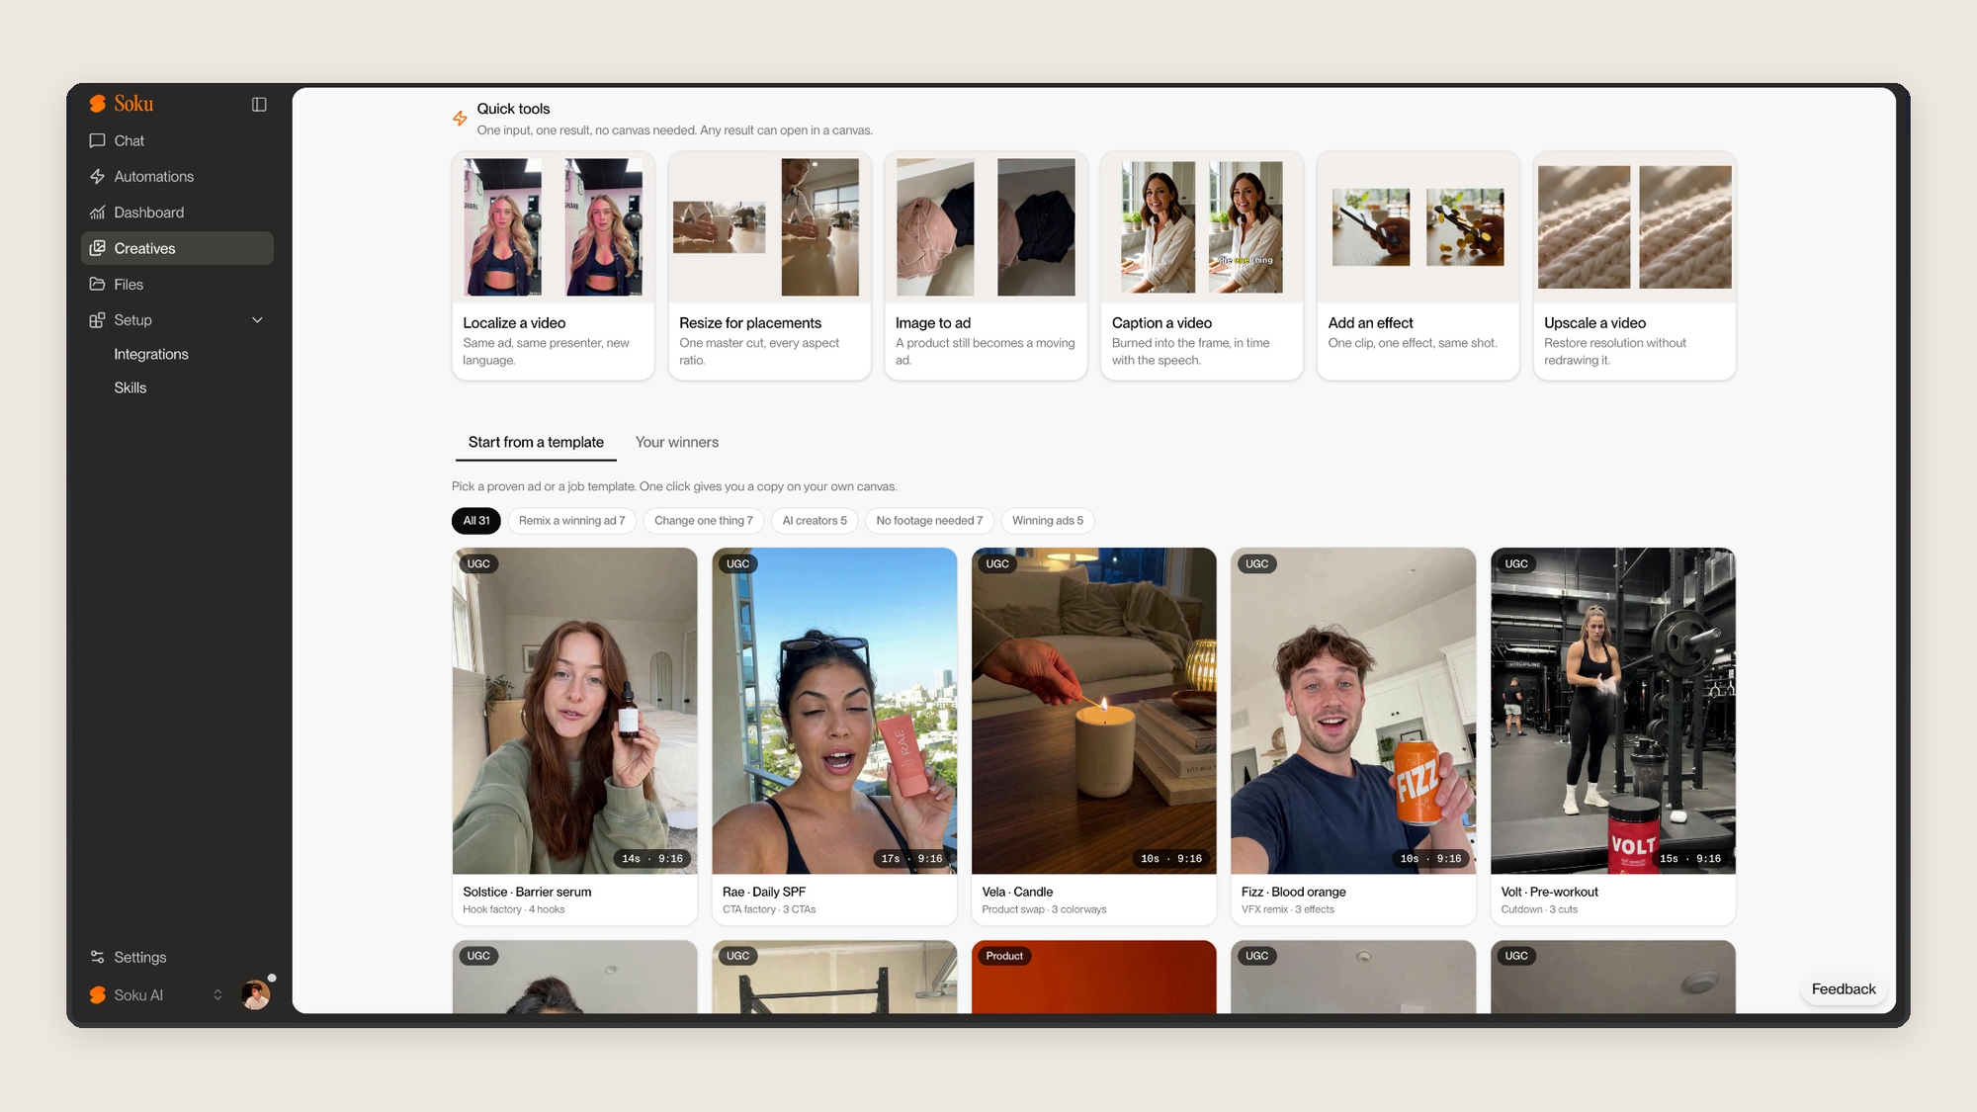The height and width of the screenshot is (1112, 1977).
Task: Select the All 31 filter chip
Action: coord(476,521)
